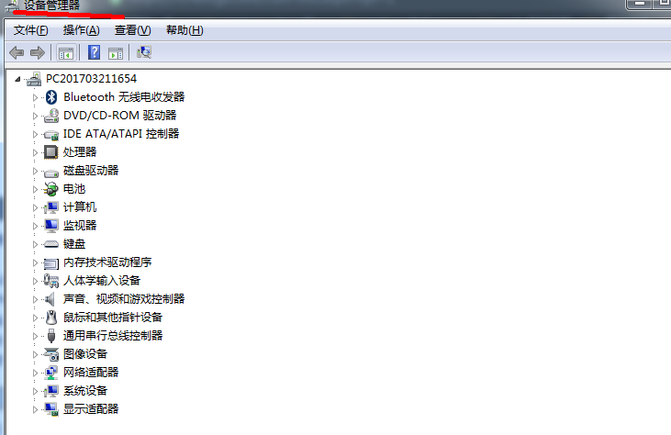The width and height of the screenshot is (671, 435).
Task: Click the processor chip icon next to 处理器
Action: pos(50,151)
